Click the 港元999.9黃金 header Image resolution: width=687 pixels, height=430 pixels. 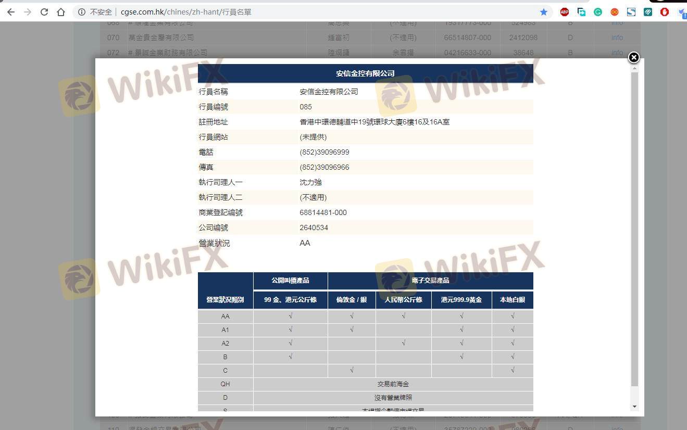(x=461, y=300)
